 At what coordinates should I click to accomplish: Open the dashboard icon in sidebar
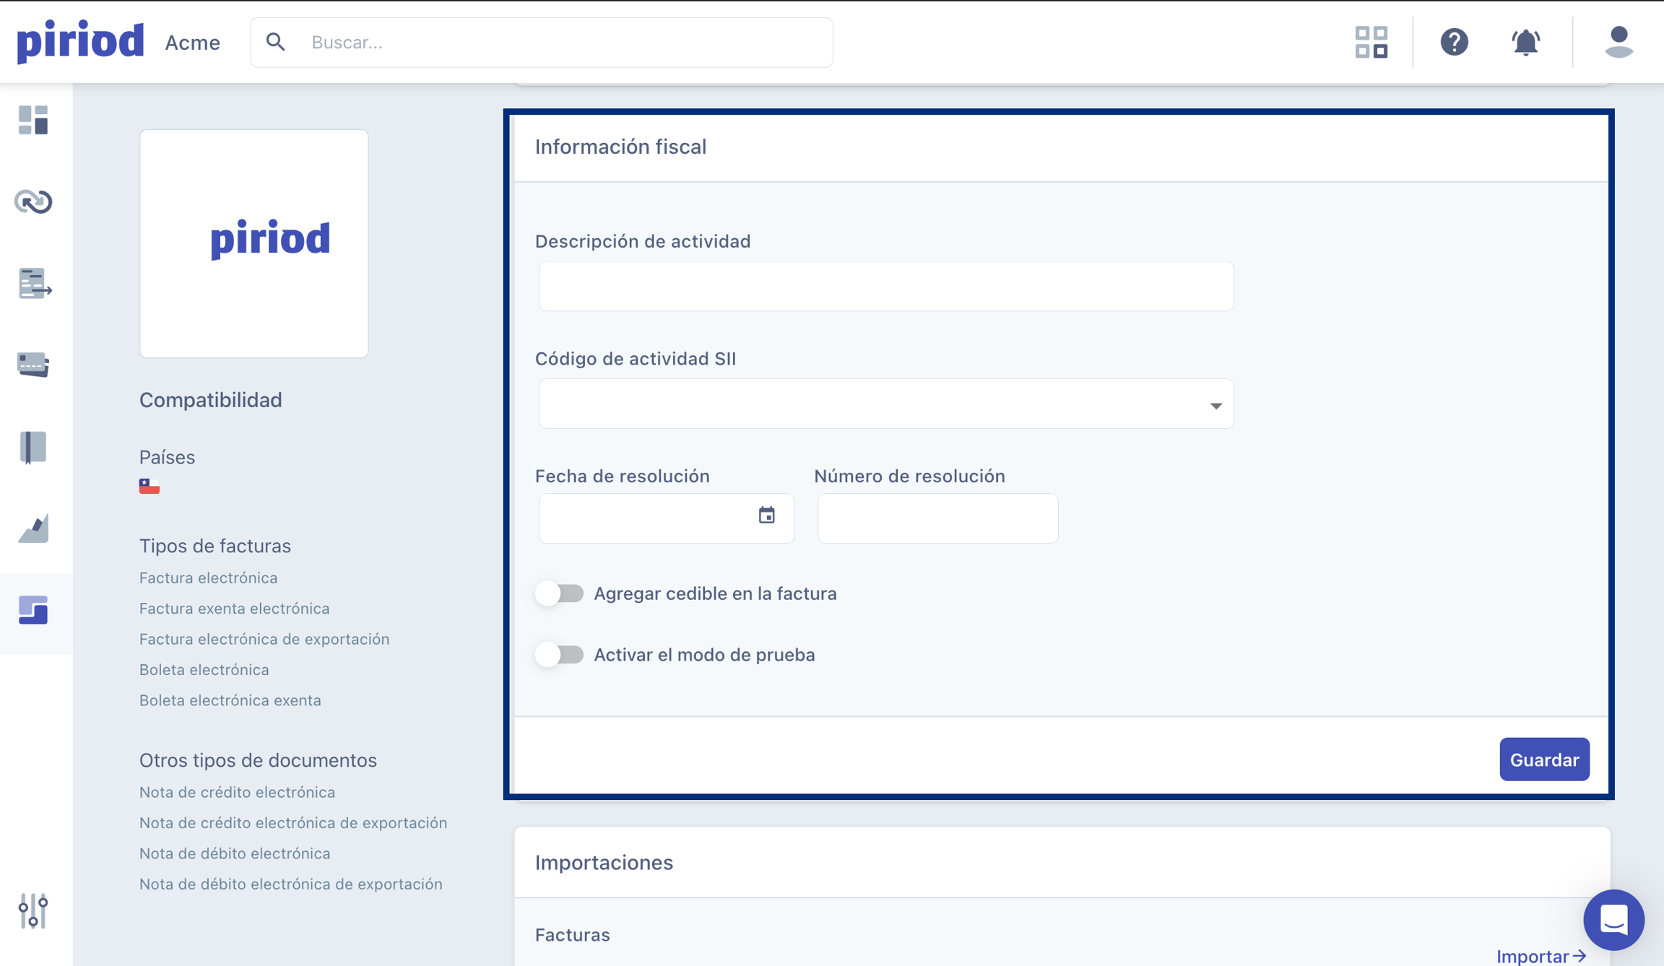click(x=33, y=120)
